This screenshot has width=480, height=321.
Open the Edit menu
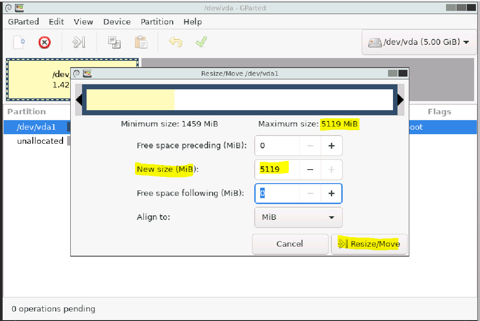[x=56, y=22]
